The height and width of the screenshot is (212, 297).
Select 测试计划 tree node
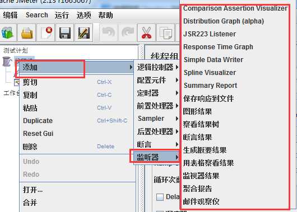(16, 50)
